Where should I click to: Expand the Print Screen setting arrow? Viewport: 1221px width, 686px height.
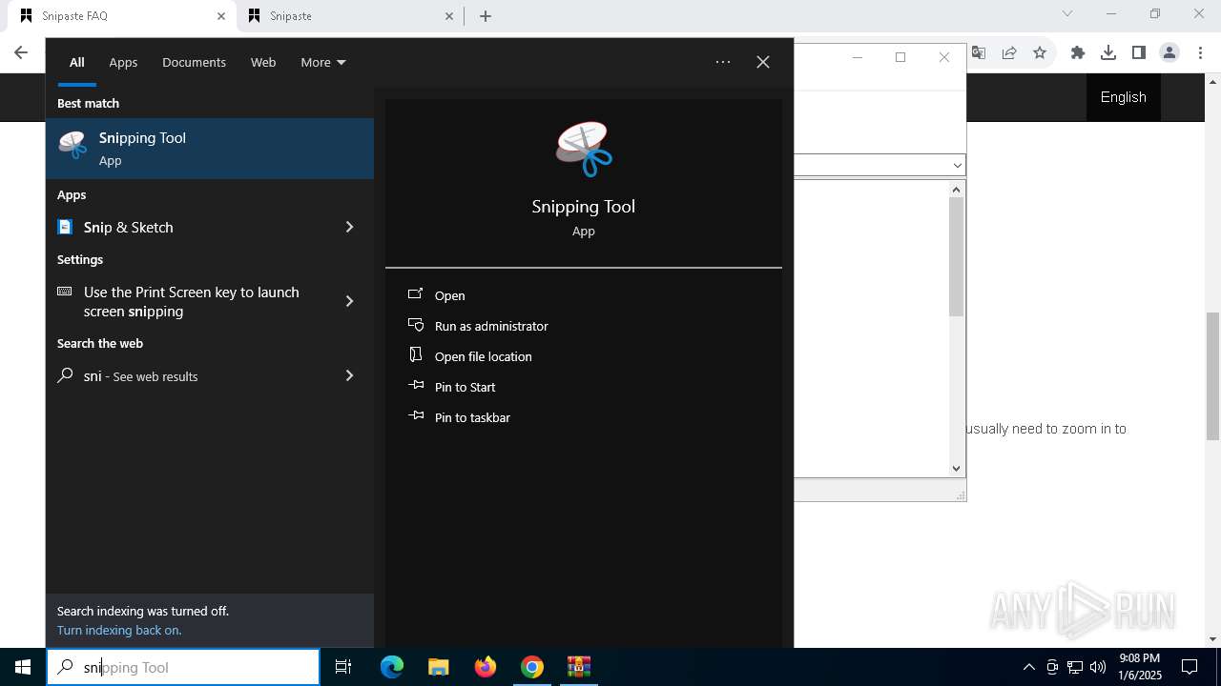(x=349, y=301)
